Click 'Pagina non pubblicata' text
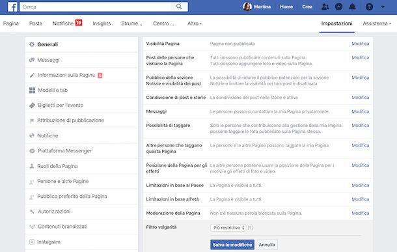Image resolution: width=397 pixels, height=252 pixels. coord(232,44)
